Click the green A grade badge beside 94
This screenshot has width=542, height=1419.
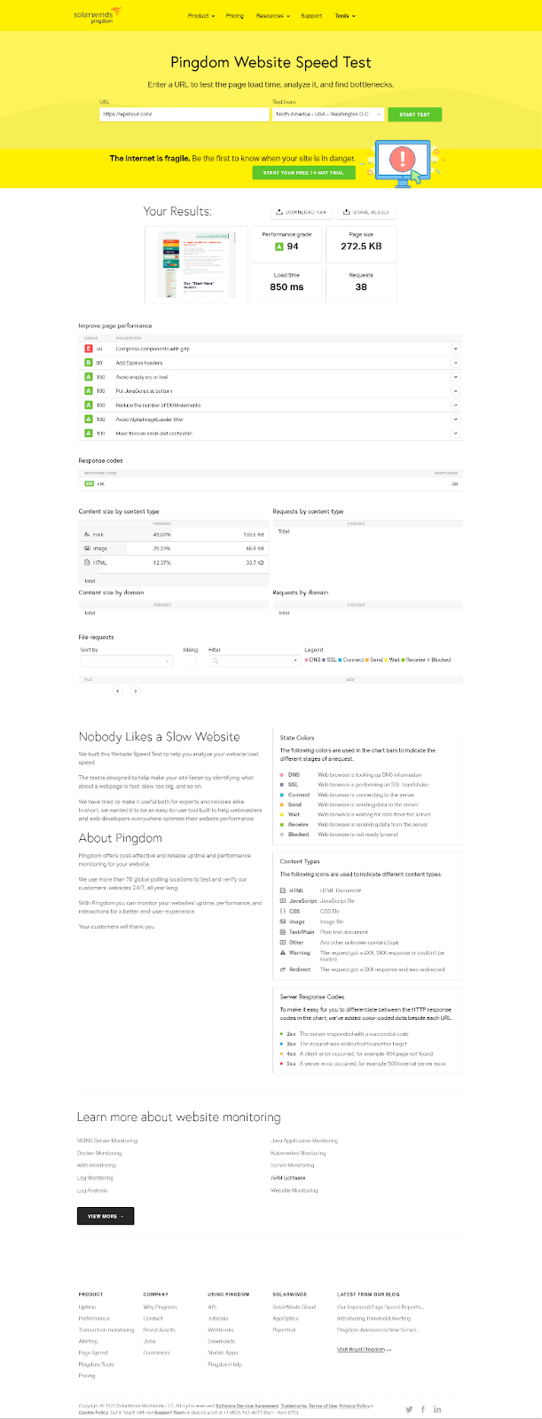point(279,247)
